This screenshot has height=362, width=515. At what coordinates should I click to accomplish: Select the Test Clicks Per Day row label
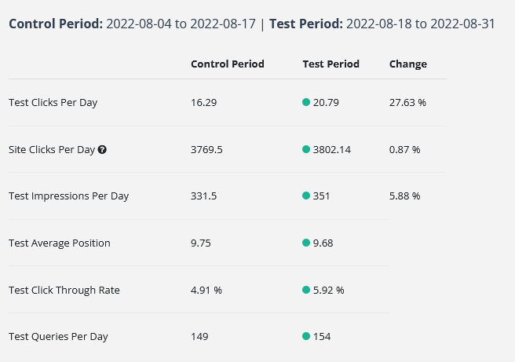pyautogui.click(x=53, y=102)
